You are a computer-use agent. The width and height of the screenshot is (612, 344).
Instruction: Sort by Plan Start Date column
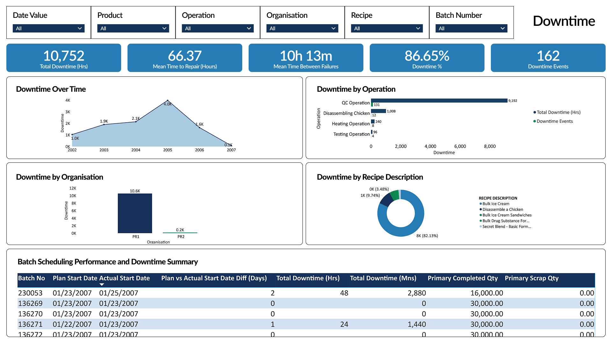(x=75, y=278)
